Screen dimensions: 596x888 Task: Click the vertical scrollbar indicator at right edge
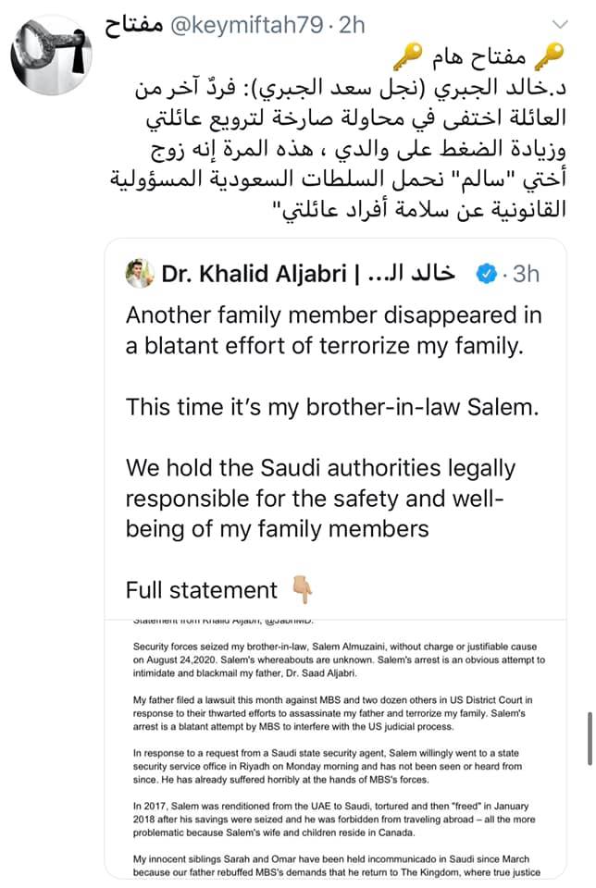(x=590, y=738)
